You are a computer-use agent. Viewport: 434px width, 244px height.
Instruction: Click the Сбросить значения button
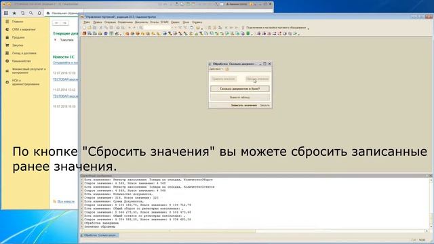click(257, 79)
